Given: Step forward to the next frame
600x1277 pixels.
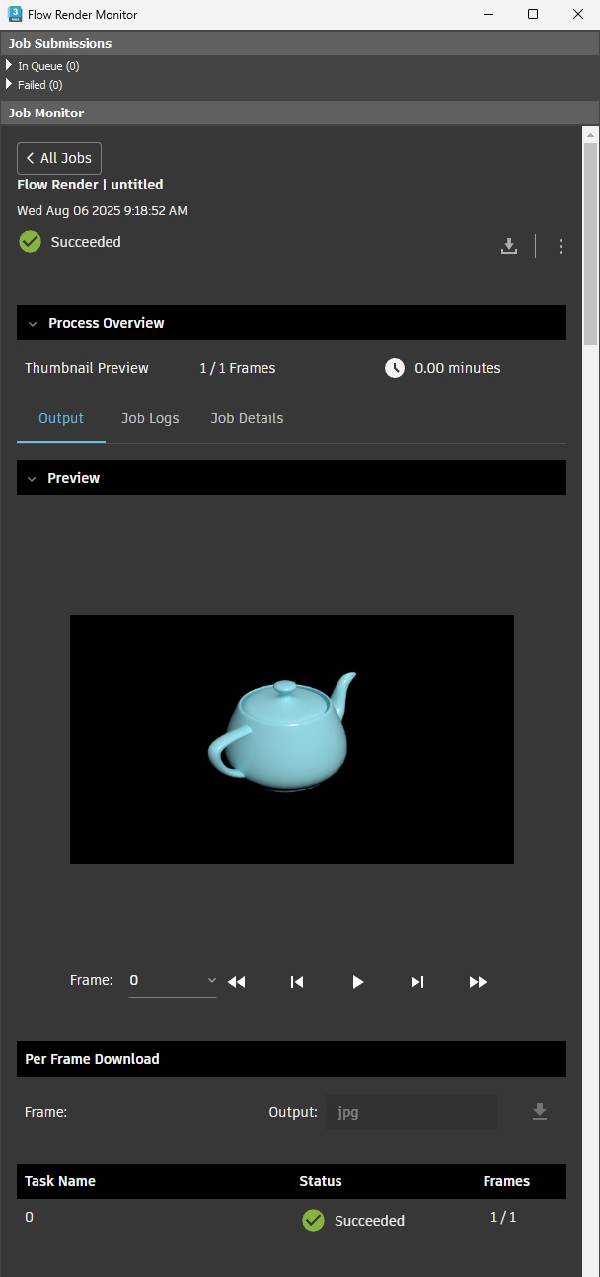Looking at the screenshot, I should pos(417,982).
